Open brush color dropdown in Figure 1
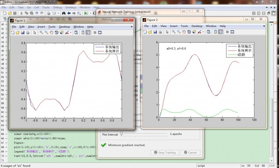The width and height of the screenshot is (279, 168). coord(71,33)
